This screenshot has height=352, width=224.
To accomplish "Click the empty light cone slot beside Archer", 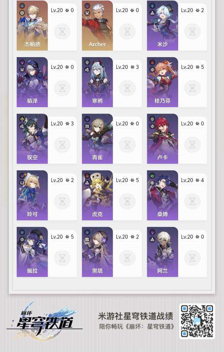I will pyautogui.click(x=127, y=32).
